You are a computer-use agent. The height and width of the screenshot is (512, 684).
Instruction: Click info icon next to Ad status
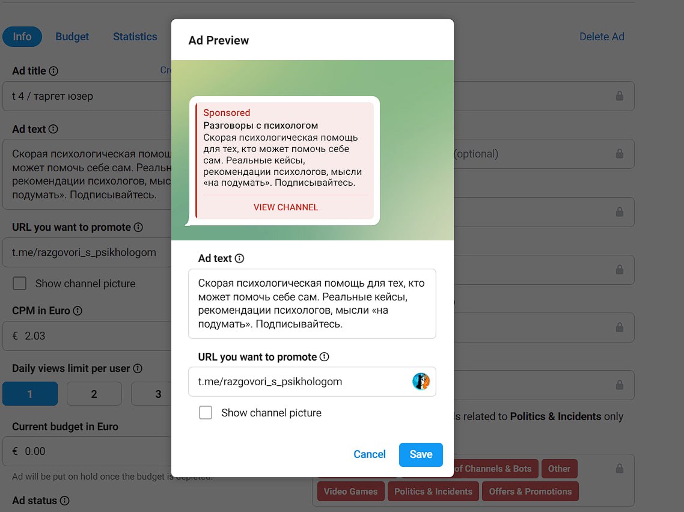tap(65, 501)
